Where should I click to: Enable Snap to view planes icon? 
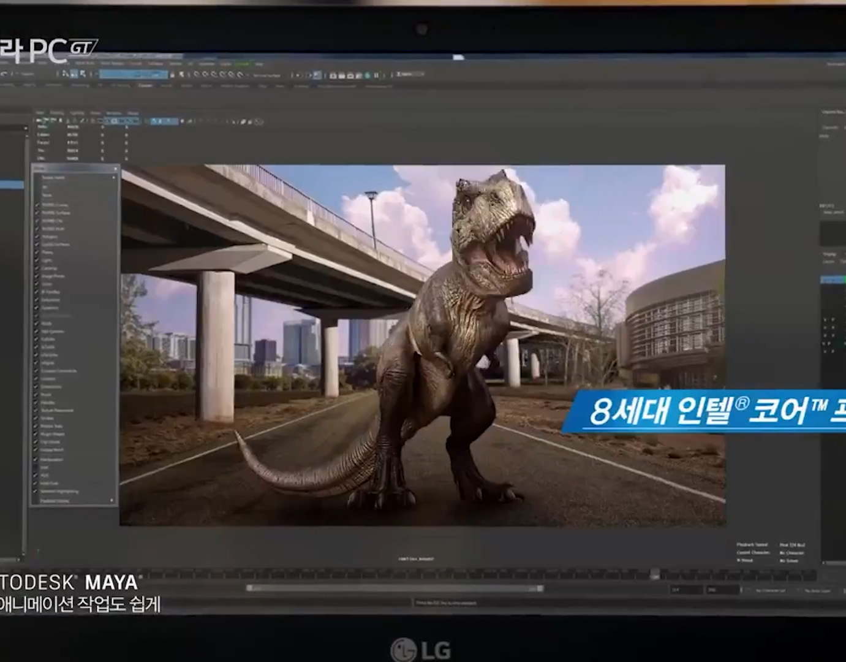231,75
